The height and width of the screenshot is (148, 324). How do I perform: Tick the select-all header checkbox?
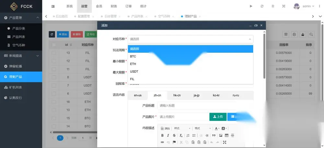[54, 45]
